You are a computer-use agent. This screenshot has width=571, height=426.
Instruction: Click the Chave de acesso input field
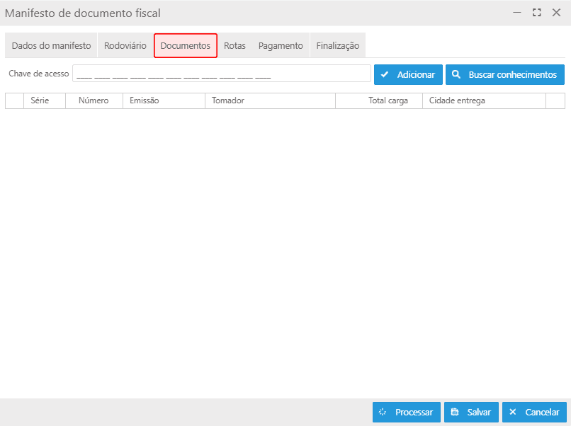221,74
